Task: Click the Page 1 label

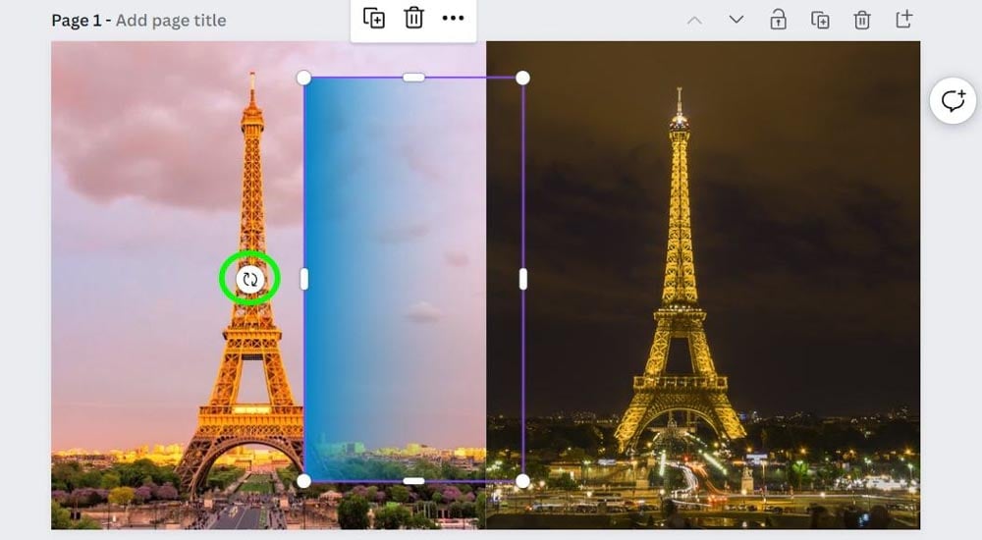Action: (x=76, y=21)
